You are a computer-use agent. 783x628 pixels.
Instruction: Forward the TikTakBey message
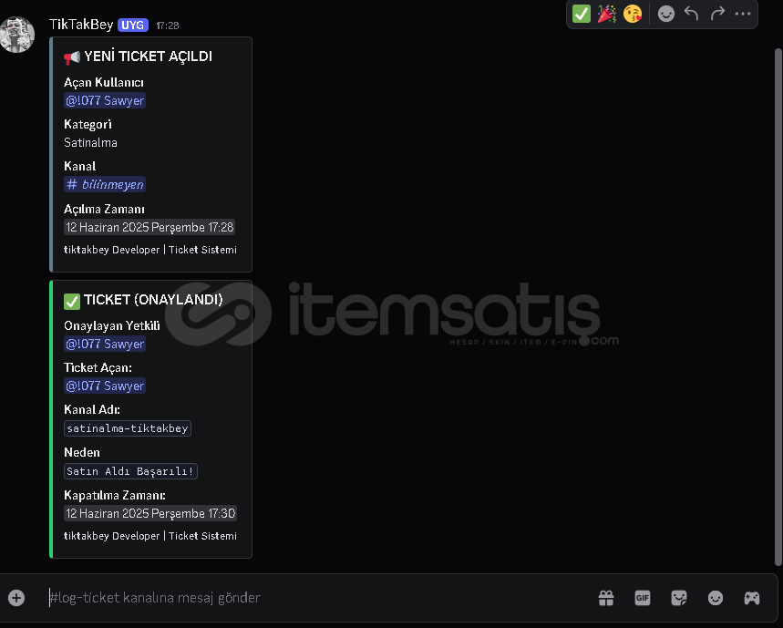(717, 14)
